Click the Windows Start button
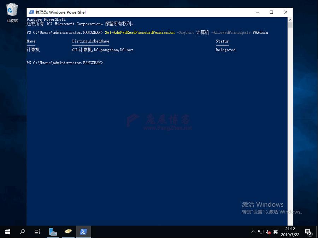This screenshot has height=238, width=318. click(7, 232)
